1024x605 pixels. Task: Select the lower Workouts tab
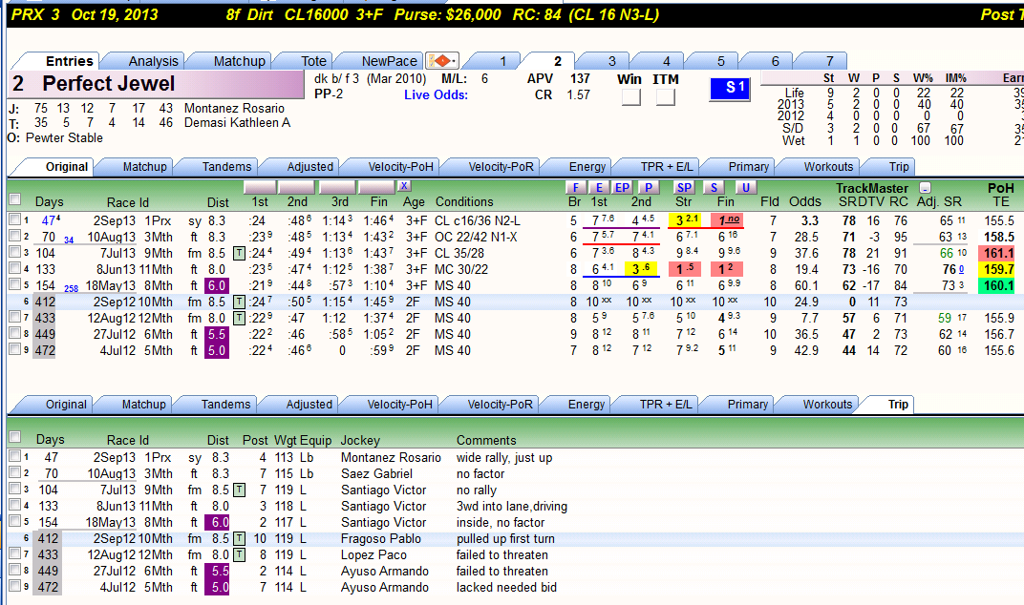pyautogui.click(x=827, y=404)
